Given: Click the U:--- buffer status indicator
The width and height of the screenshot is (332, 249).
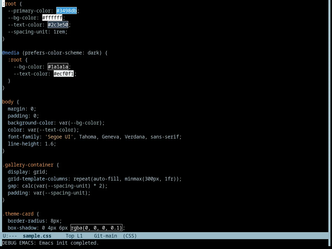Looking at the screenshot, I should point(10,236).
